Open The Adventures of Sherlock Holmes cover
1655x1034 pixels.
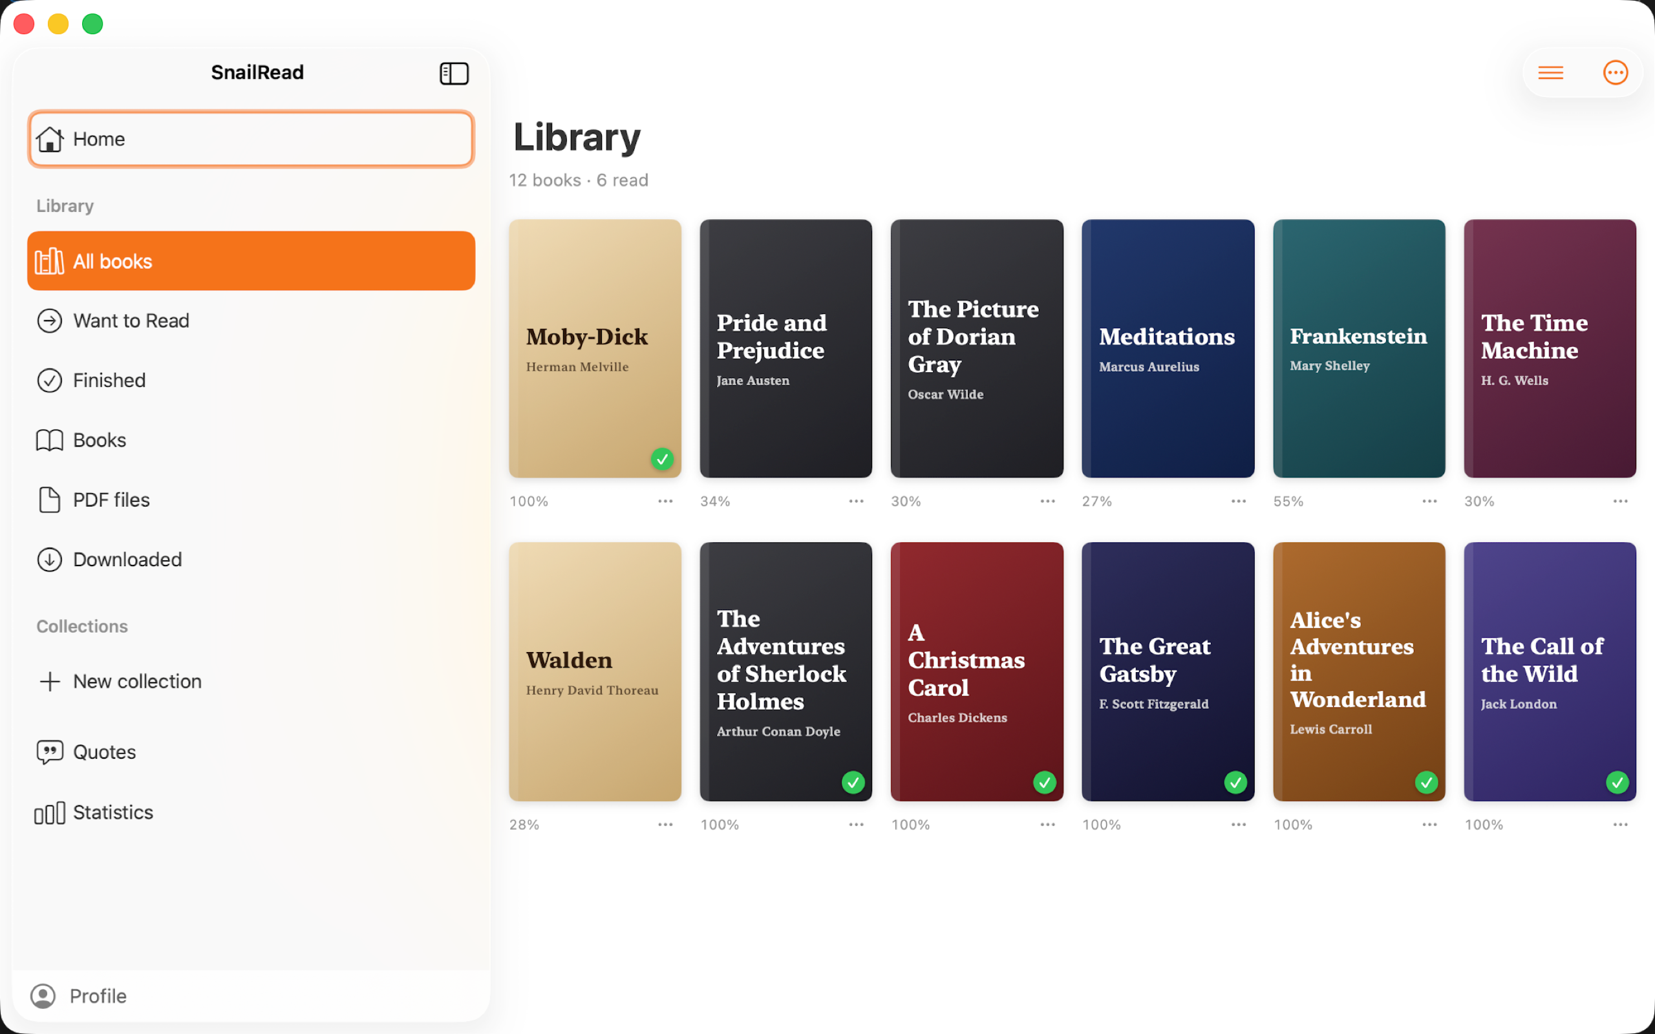click(x=785, y=671)
